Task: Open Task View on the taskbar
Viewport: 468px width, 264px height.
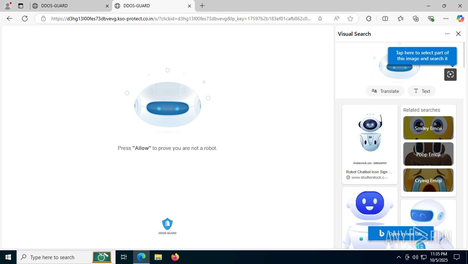Action: [124, 257]
